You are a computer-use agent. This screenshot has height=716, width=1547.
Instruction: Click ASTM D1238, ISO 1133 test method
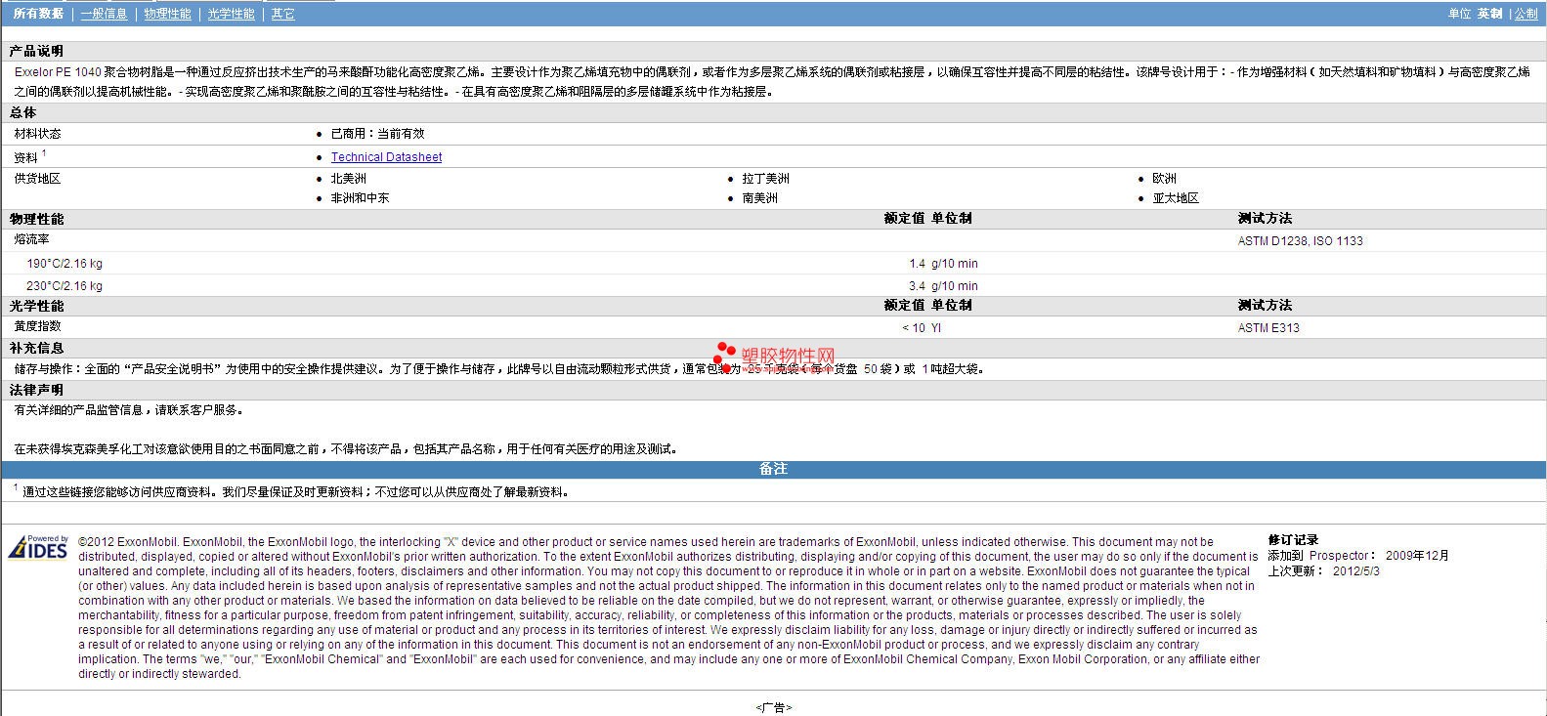1300,241
